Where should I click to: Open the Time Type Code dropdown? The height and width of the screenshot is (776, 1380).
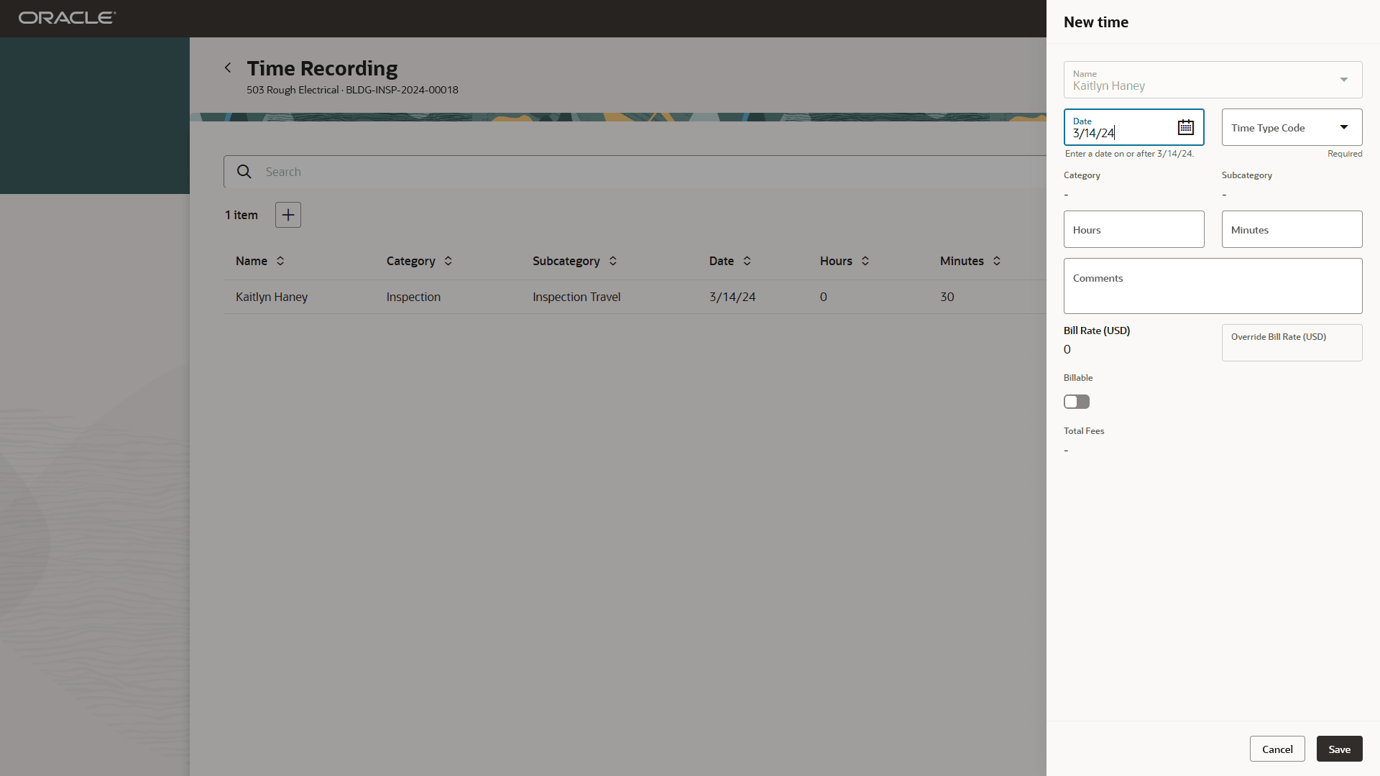tap(1343, 127)
